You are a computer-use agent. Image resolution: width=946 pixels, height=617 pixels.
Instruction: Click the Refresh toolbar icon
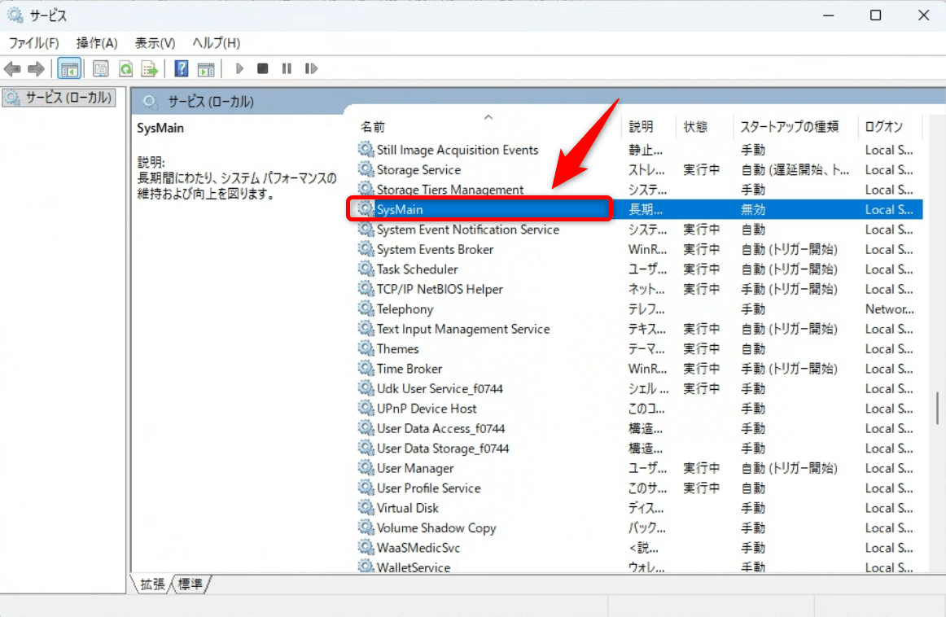tap(125, 68)
